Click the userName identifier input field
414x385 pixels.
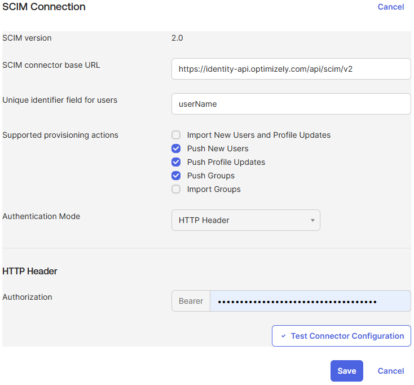tap(290, 104)
